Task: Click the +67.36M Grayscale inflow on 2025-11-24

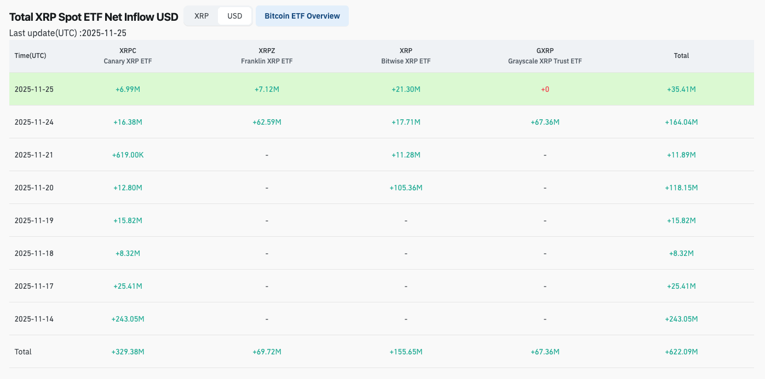Action: tap(545, 122)
